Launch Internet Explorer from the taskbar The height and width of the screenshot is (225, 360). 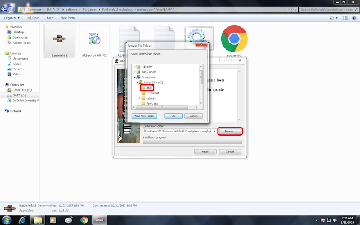point(22,220)
